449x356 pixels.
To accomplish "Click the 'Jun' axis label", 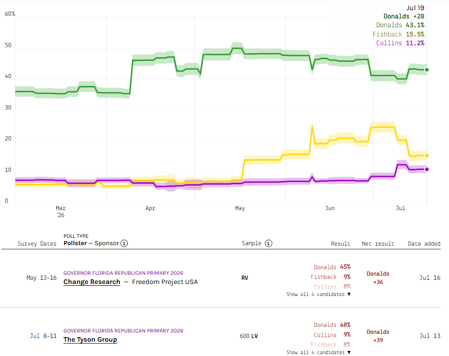I will [330, 208].
